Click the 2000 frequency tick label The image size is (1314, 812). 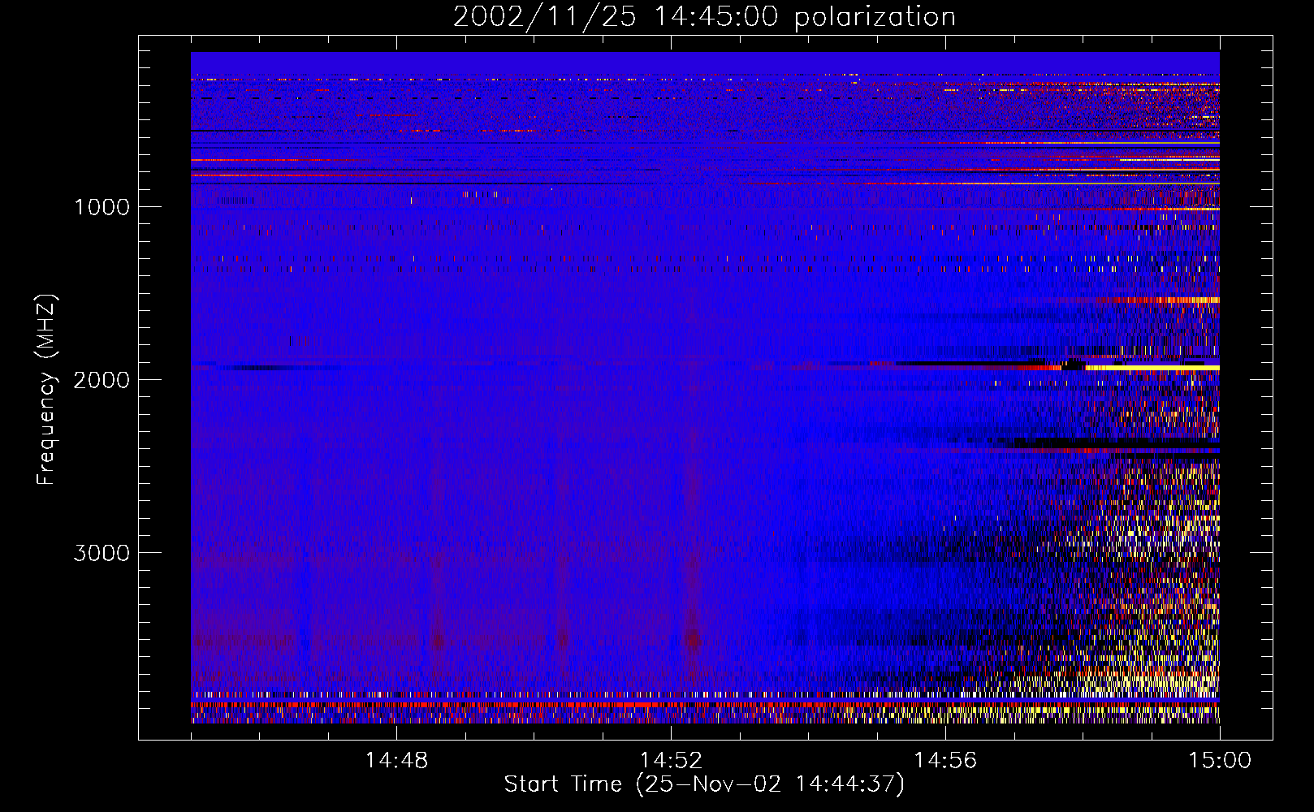point(102,380)
